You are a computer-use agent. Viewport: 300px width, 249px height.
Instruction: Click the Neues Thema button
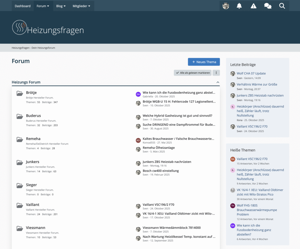[x=204, y=62]
